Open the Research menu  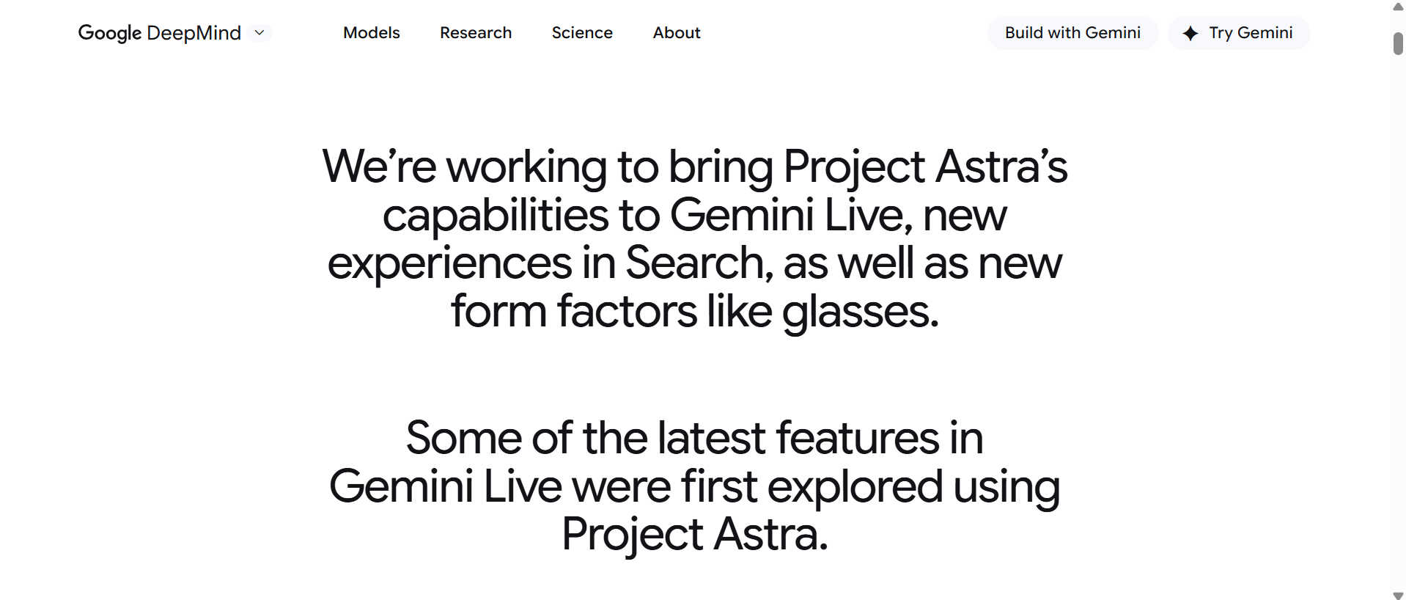pyautogui.click(x=476, y=33)
